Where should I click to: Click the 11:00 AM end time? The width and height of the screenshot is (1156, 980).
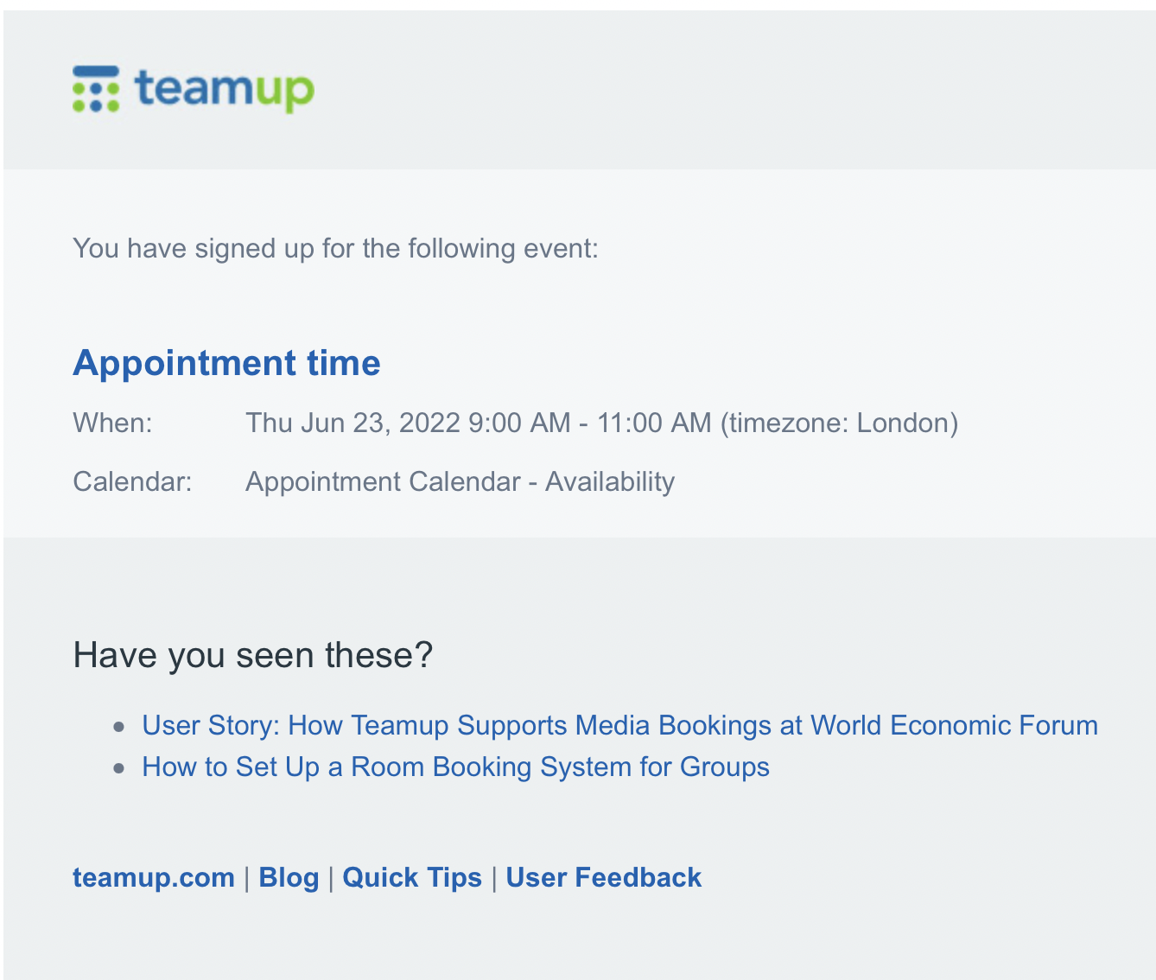(x=654, y=423)
